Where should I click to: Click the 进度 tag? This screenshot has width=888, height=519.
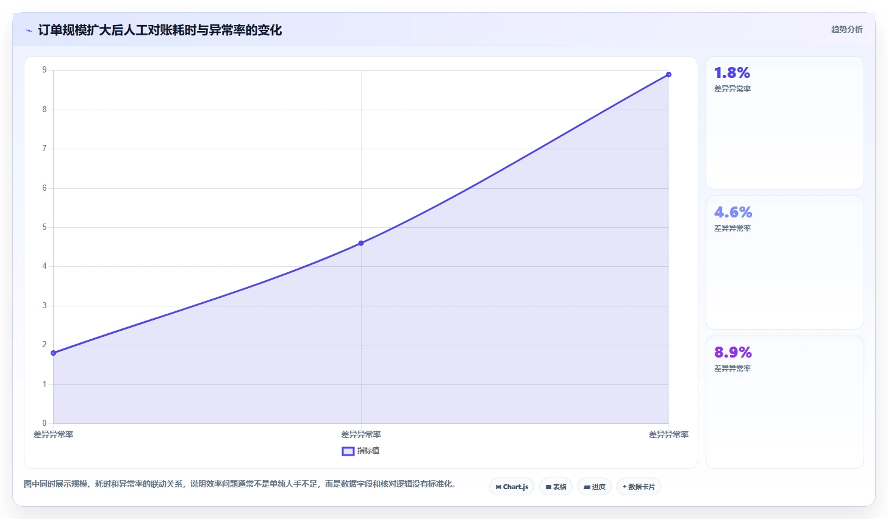[x=594, y=487]
